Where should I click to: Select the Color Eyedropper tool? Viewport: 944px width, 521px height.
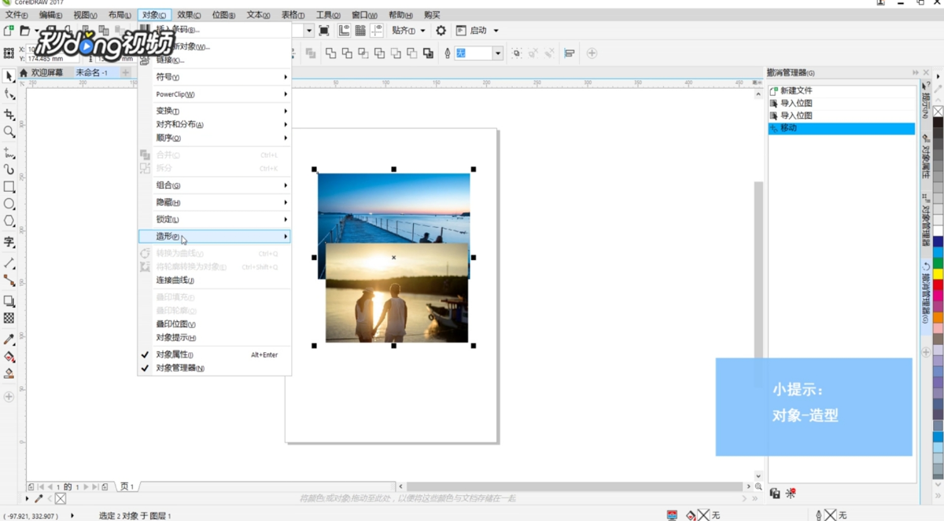pyautogui.click(x=9, y=339)
